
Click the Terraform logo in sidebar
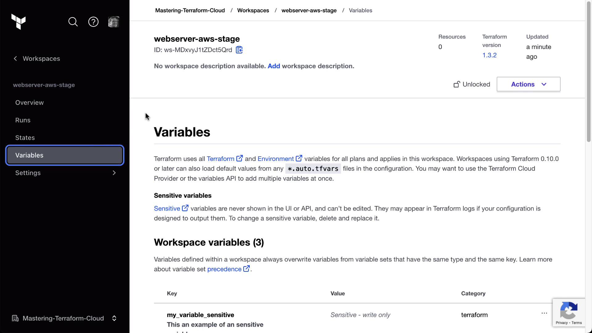18,22
